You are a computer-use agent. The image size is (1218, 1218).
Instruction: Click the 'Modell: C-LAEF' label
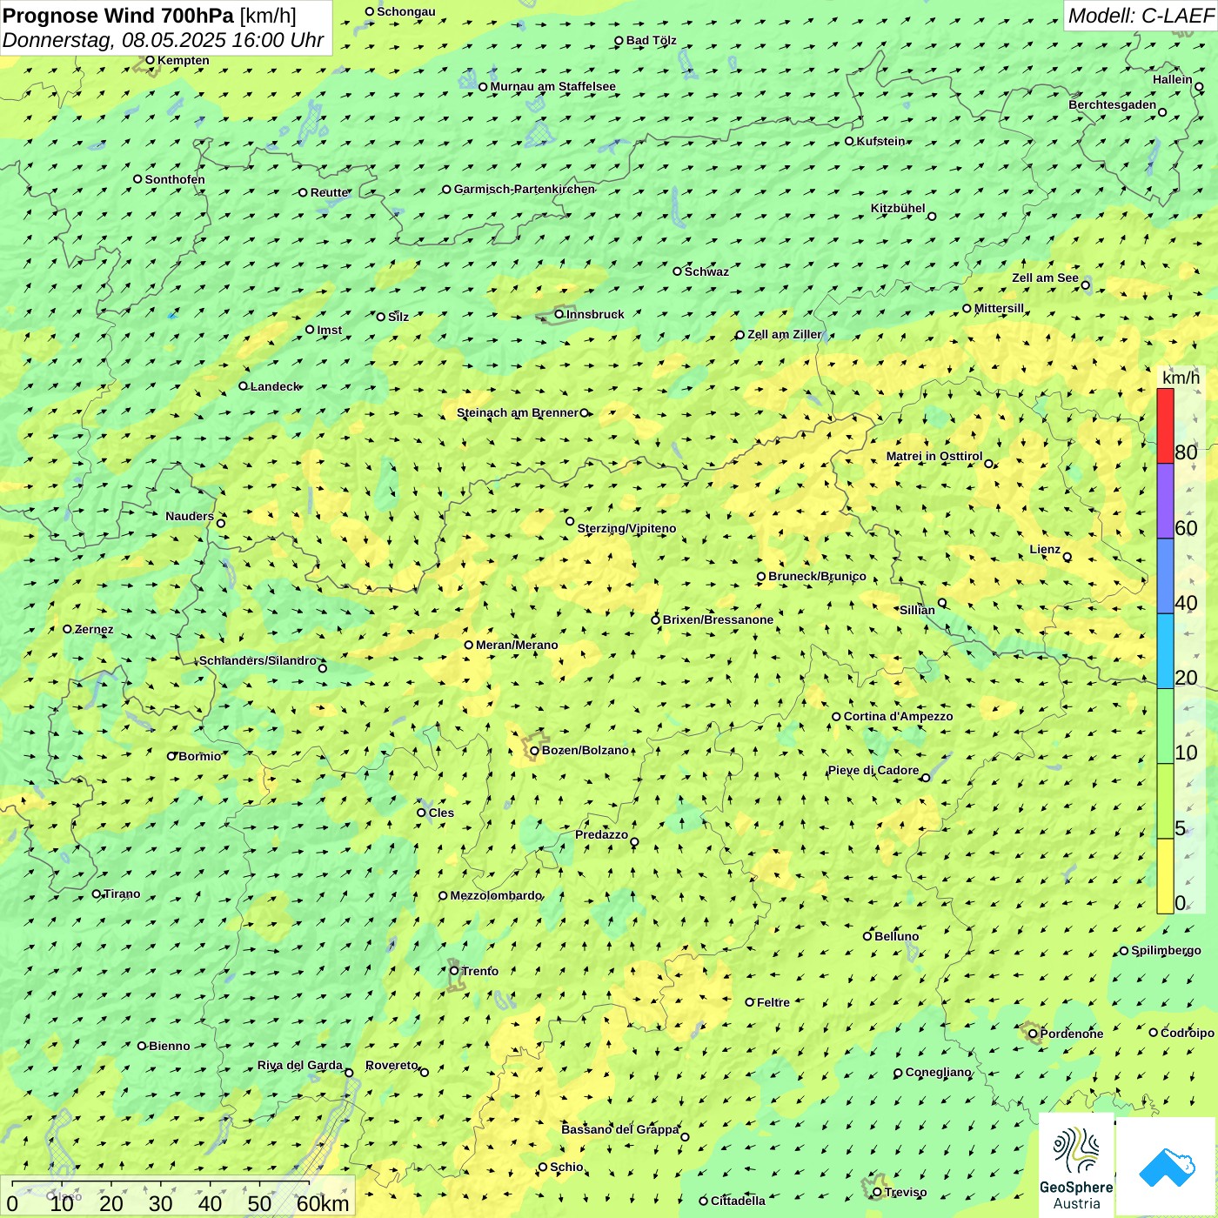click(x=1141, y=16)
